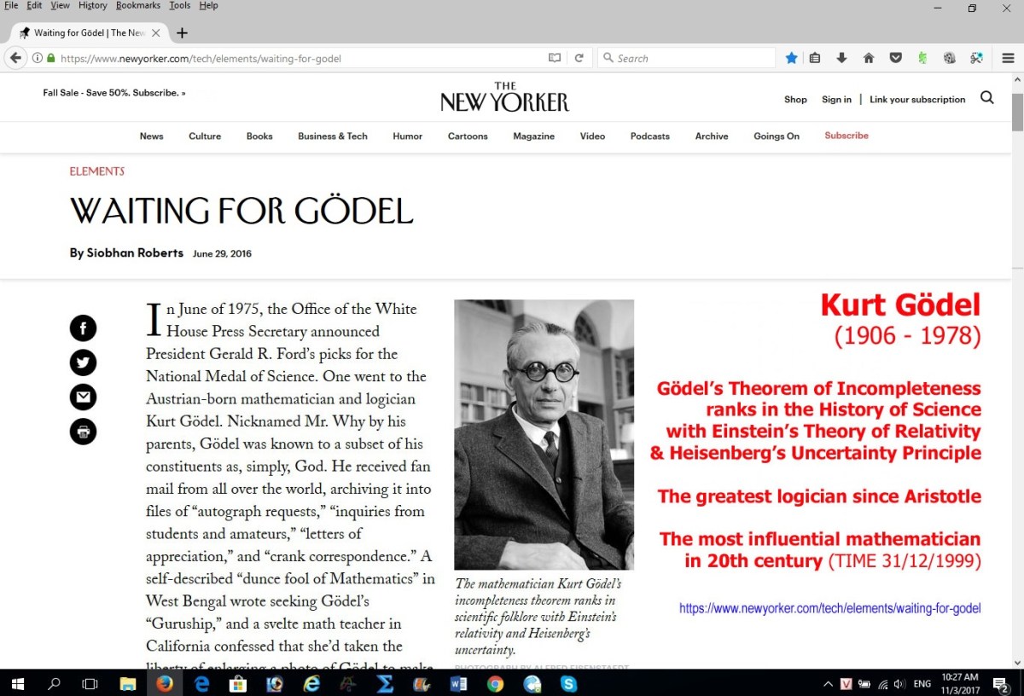Click the Sign in link
1024x696 pixels.
(836, 100)
